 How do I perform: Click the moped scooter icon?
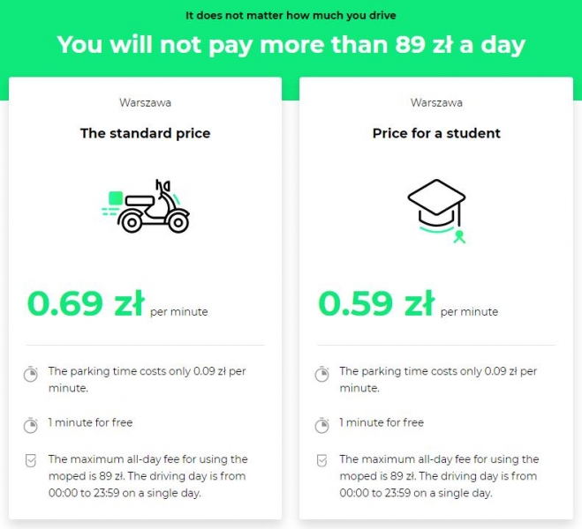[145, 206]
